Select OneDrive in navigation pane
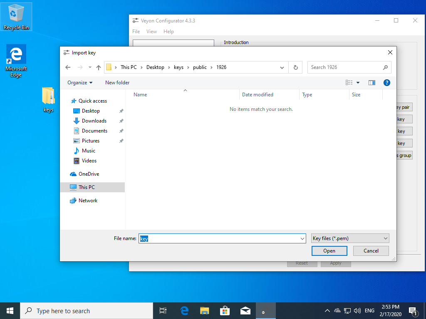 pyautogui.click(x=89, y=174)
